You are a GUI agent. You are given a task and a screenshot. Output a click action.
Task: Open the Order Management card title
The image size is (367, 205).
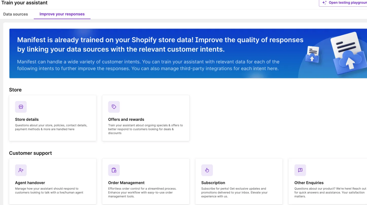[x=126, y=183]
